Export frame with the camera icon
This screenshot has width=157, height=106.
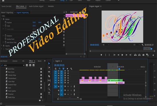[143, 55]
